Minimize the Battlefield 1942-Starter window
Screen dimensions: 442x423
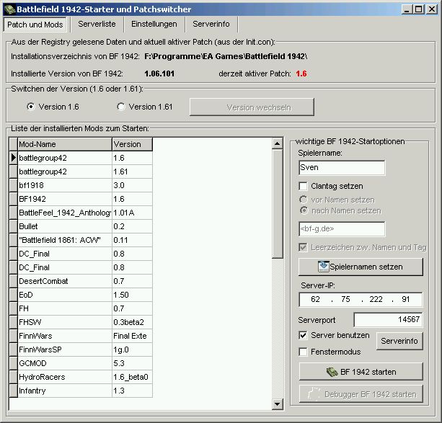point(407,9)
